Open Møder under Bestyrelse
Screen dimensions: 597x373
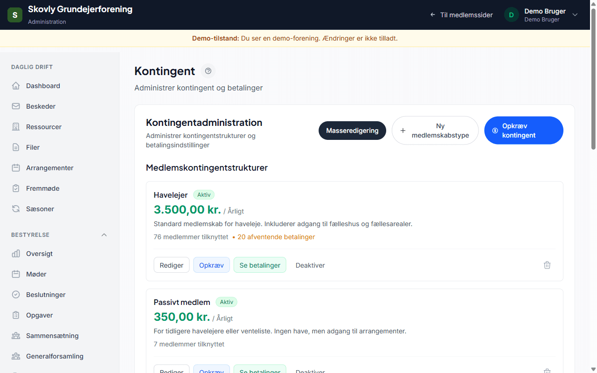pos(60,274)
